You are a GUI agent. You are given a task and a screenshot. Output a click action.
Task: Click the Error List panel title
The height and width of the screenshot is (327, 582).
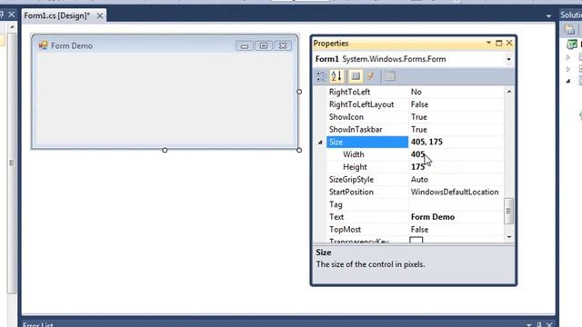tap(37, 324)
